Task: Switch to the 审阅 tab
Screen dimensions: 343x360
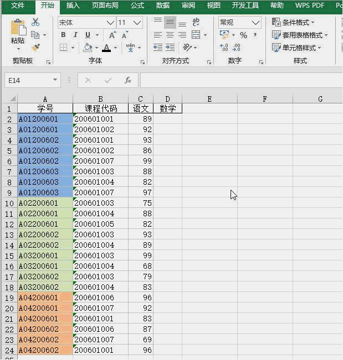Action: [x=188, y=5]
